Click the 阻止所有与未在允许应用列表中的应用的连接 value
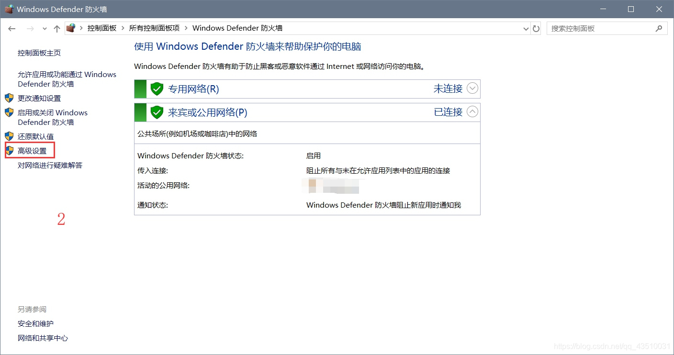Viewport: 674px width, 355px height. tap(378, 171)
